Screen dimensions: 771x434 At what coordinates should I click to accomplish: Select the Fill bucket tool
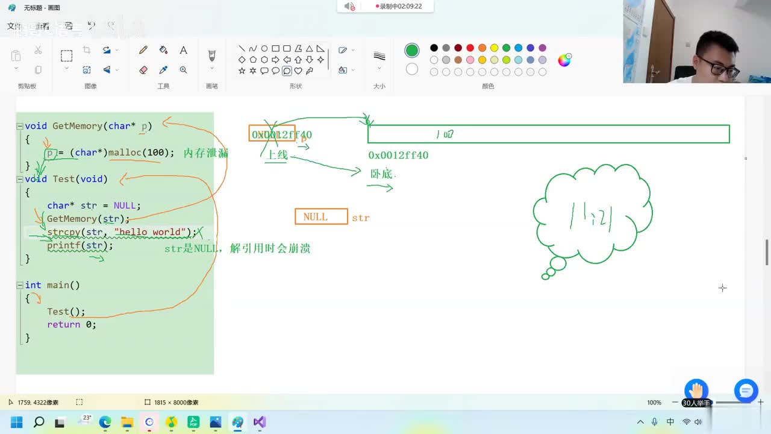(x=163, y=51)
